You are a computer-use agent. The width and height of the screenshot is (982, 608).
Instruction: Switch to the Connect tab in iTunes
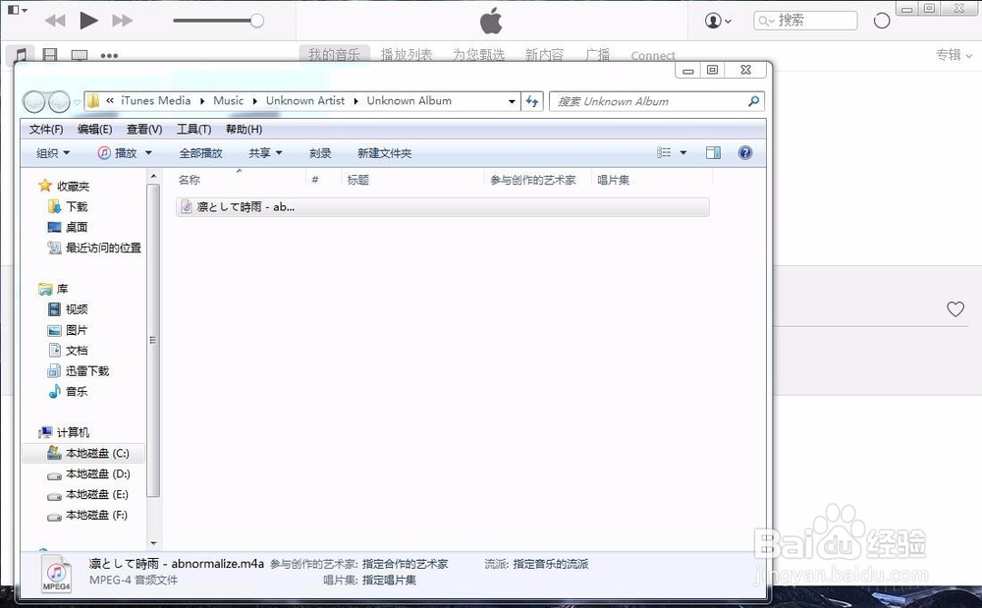(653, 56)
